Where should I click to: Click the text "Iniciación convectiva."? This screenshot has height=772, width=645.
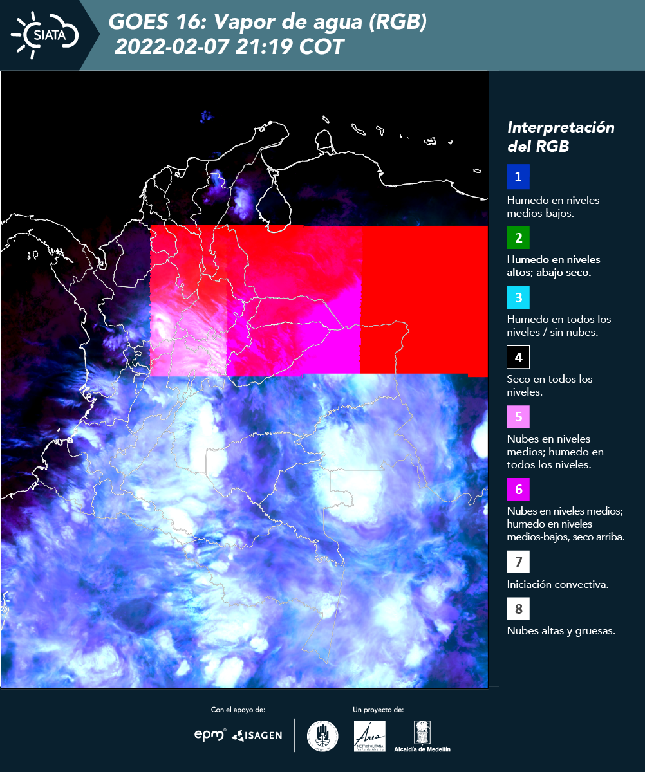tap(558, 585)
